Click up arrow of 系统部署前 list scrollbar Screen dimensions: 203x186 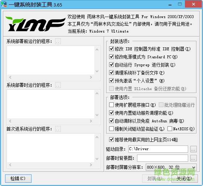coord(97,50)
